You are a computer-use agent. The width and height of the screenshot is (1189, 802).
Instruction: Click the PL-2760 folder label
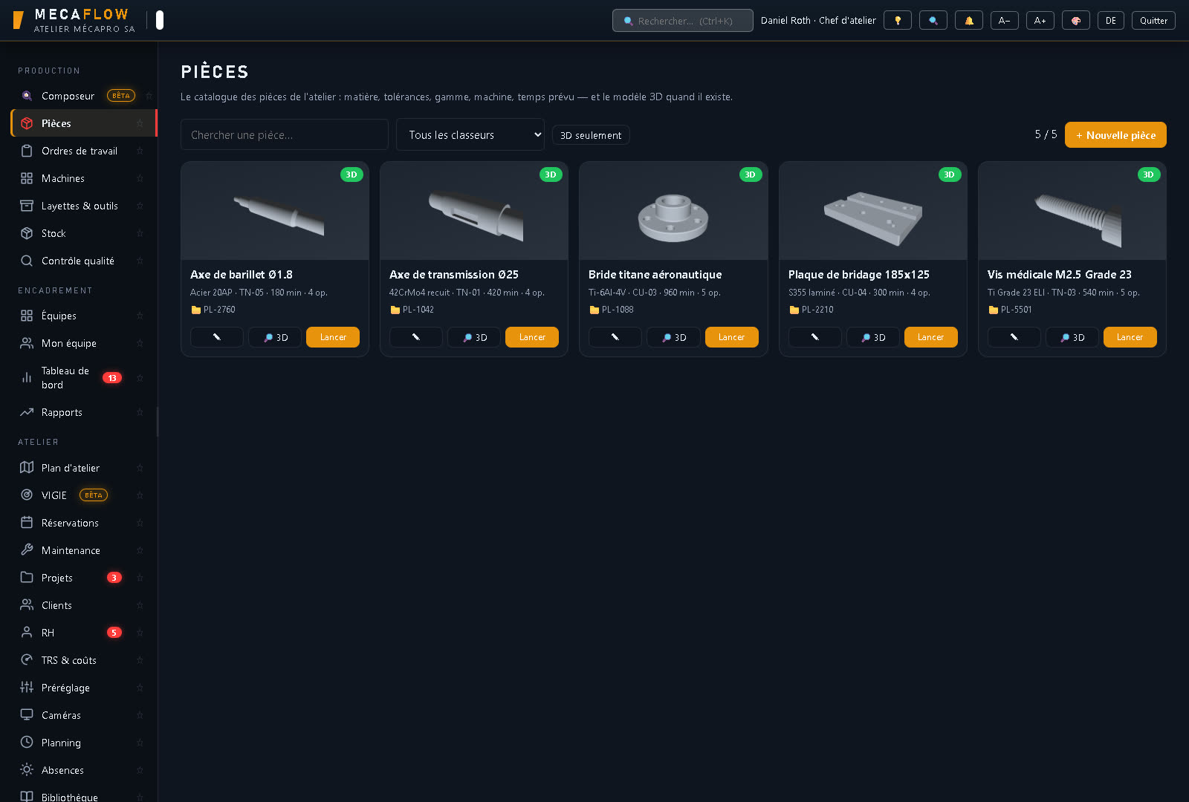[213, 310]
